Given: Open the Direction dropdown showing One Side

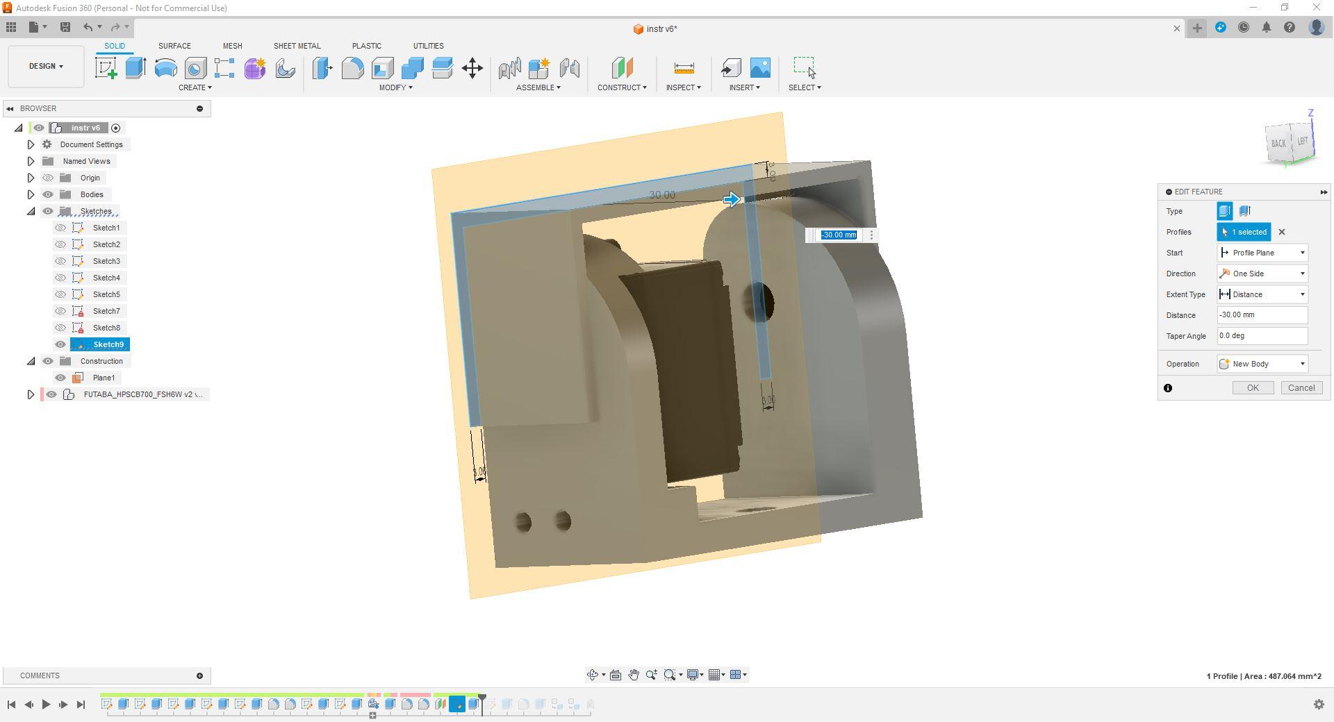Looking at the screenshot, I should (x=1262, y=274).
